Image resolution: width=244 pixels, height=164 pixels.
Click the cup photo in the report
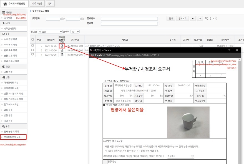[x=188, y=122]
